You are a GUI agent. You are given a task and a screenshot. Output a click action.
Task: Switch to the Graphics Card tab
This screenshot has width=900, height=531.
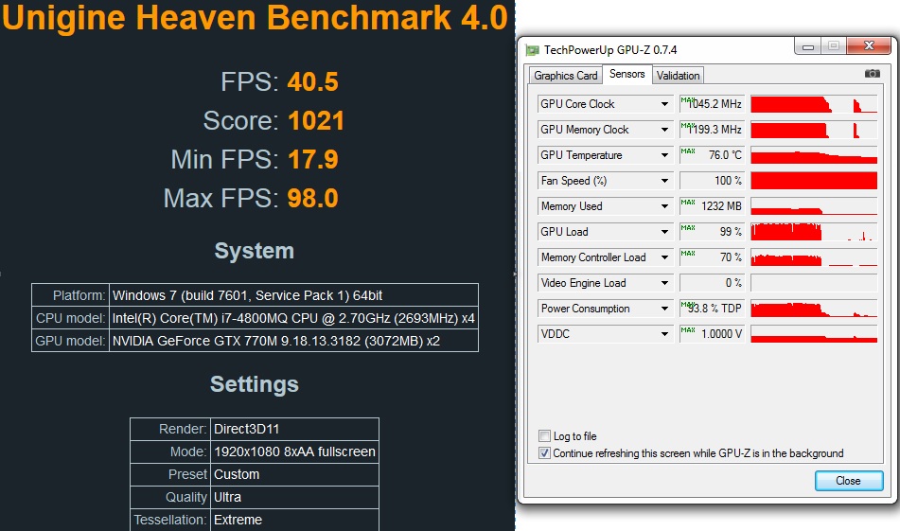click(x=565, y=76)
